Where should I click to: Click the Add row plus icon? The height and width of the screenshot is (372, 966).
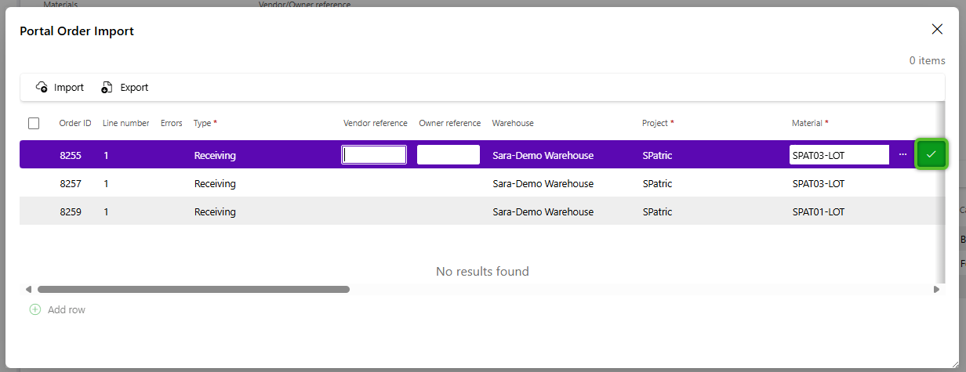(x=34, y=309)
